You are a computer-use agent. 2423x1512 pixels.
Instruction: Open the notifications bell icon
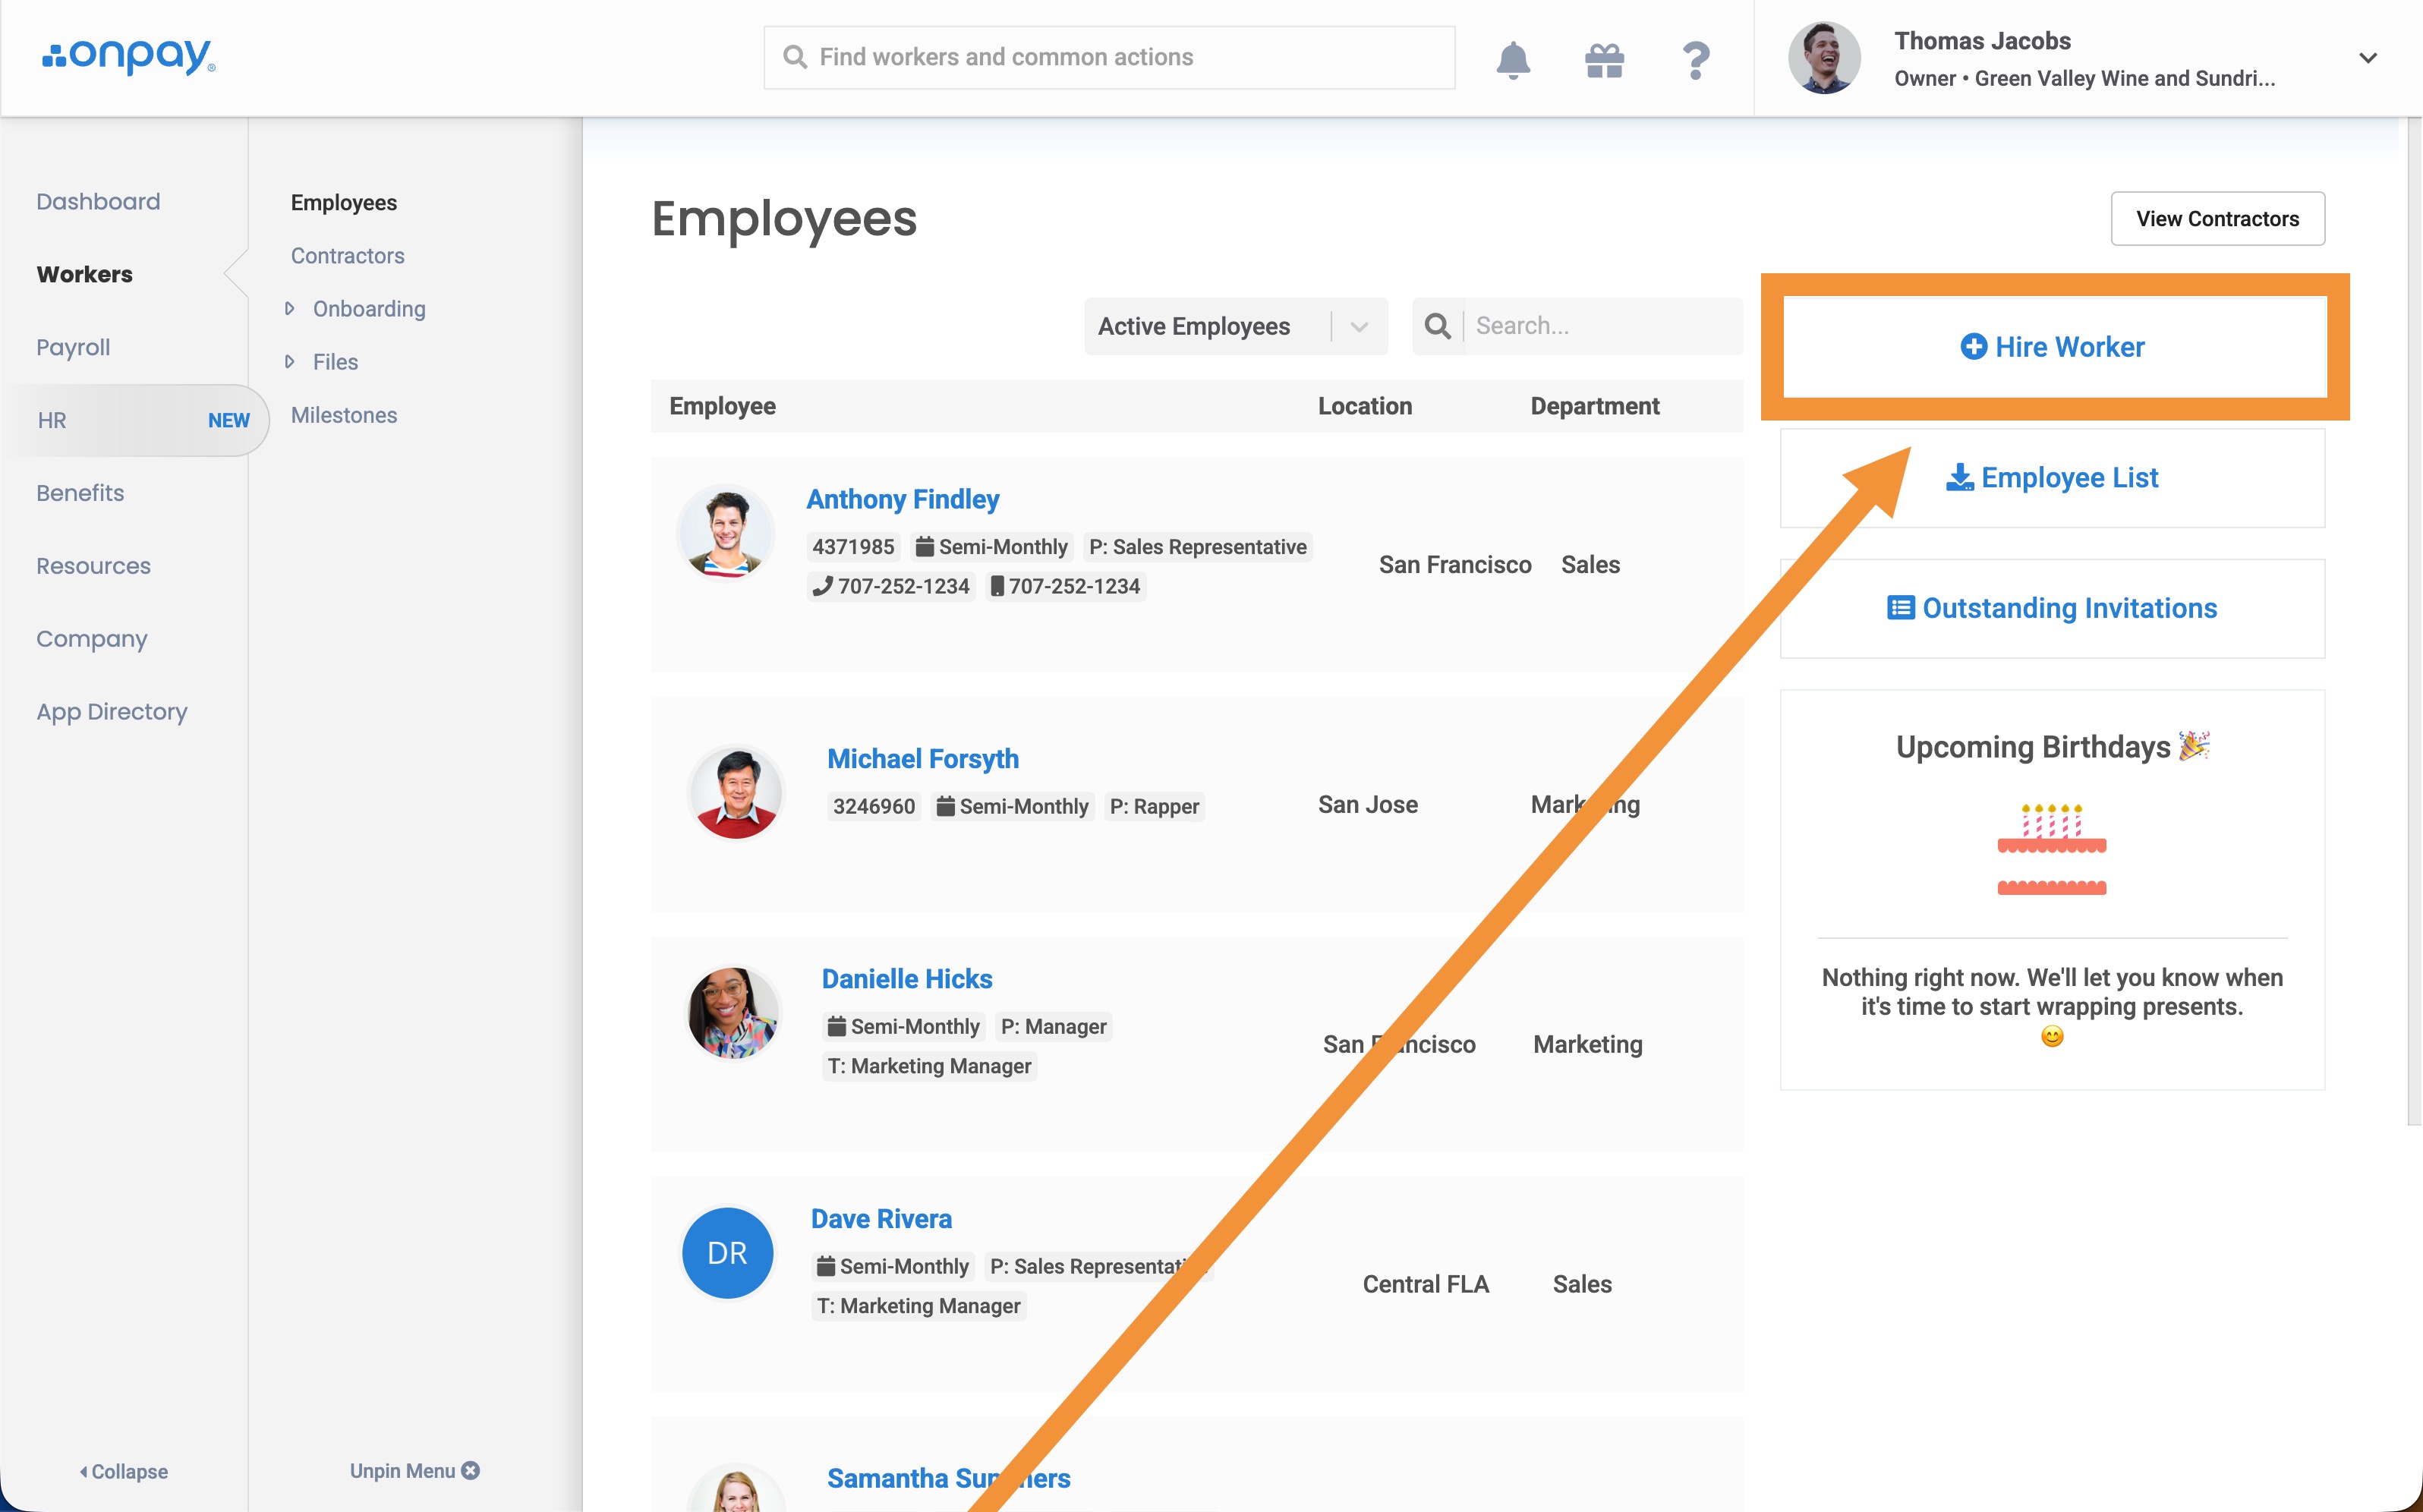tap(1513, 60)
